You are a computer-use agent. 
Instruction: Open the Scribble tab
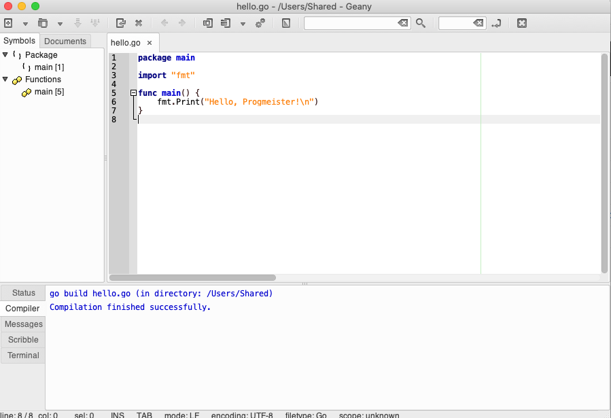pos(23,340)
